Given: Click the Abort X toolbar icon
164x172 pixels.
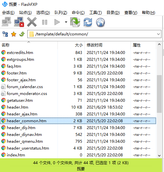Looking at the screenshot, I should click(x=32, y=22).
